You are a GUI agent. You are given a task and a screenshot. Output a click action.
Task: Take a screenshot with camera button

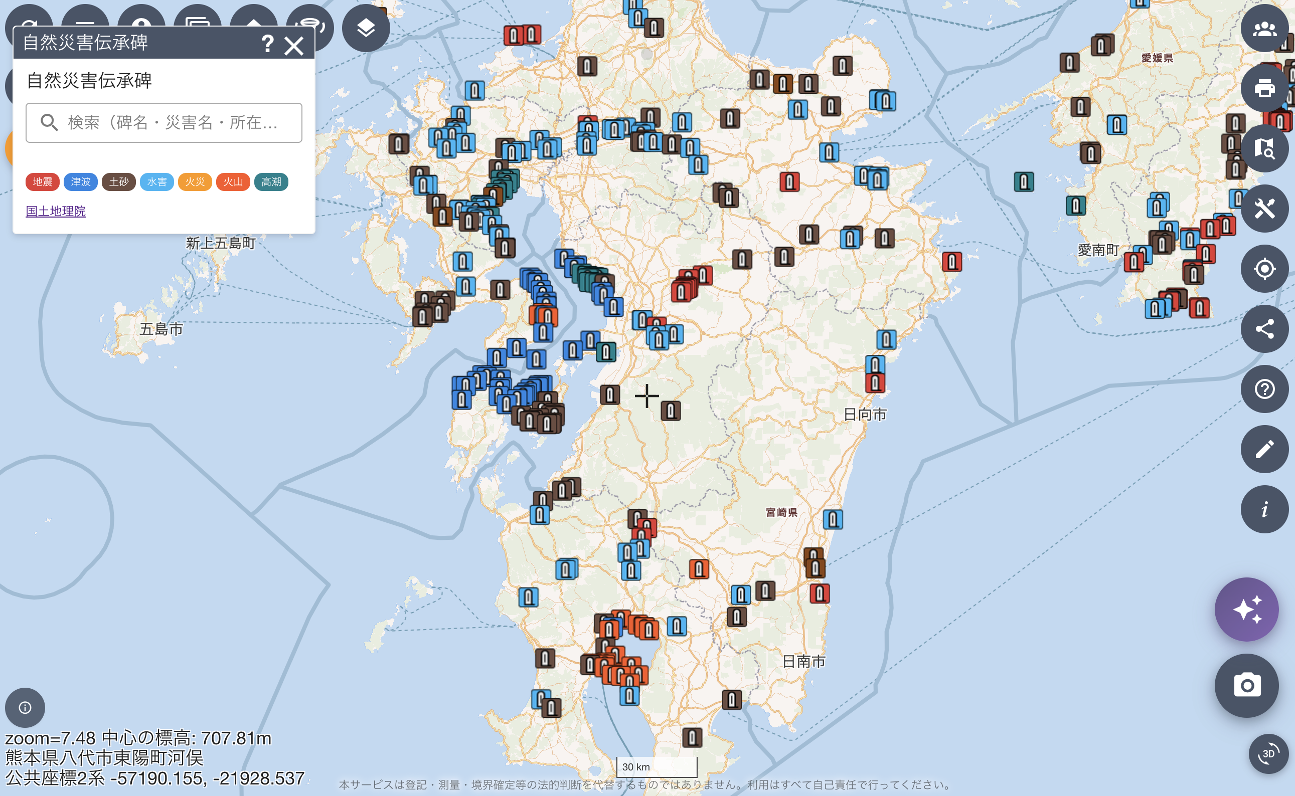click(1246, 685)
